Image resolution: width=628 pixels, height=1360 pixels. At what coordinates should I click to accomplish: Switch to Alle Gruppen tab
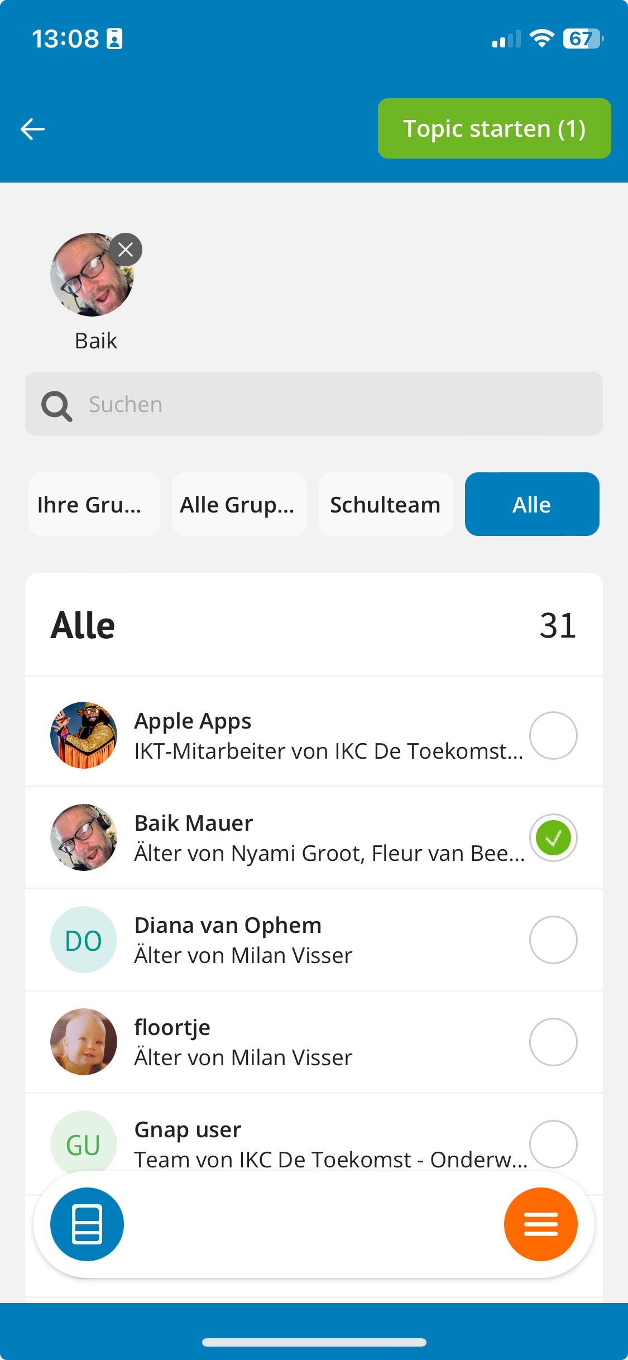239,504
